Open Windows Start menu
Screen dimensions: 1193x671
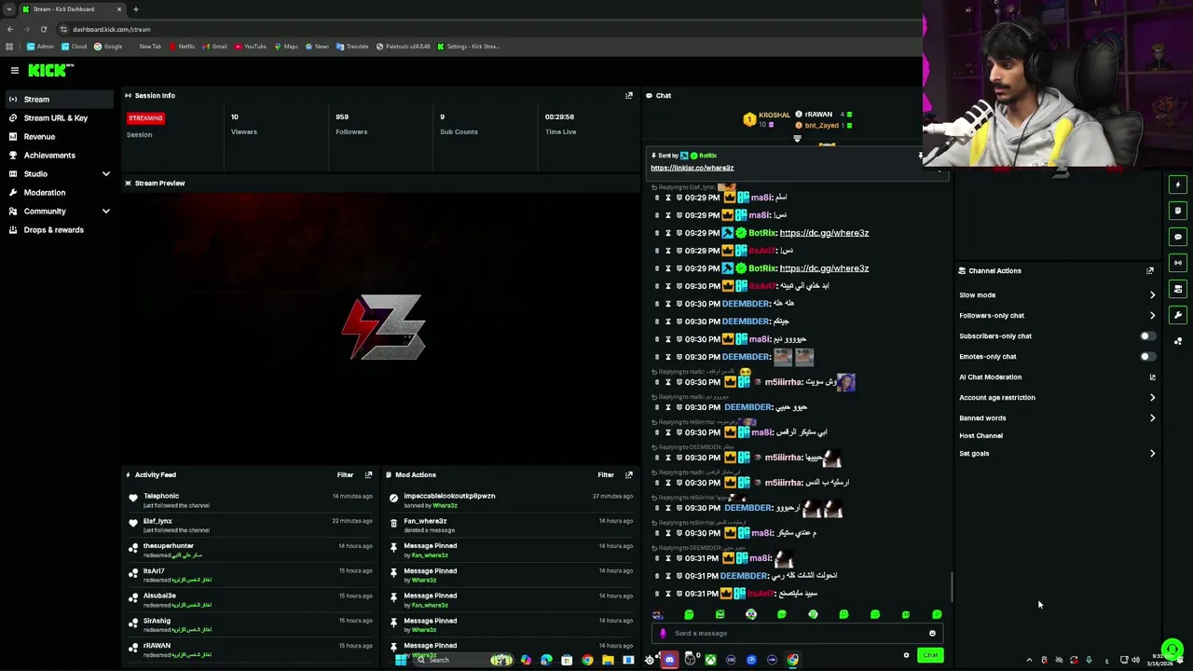401,660
